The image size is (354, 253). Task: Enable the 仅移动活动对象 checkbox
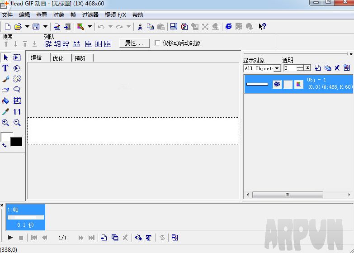coord(157,43)
